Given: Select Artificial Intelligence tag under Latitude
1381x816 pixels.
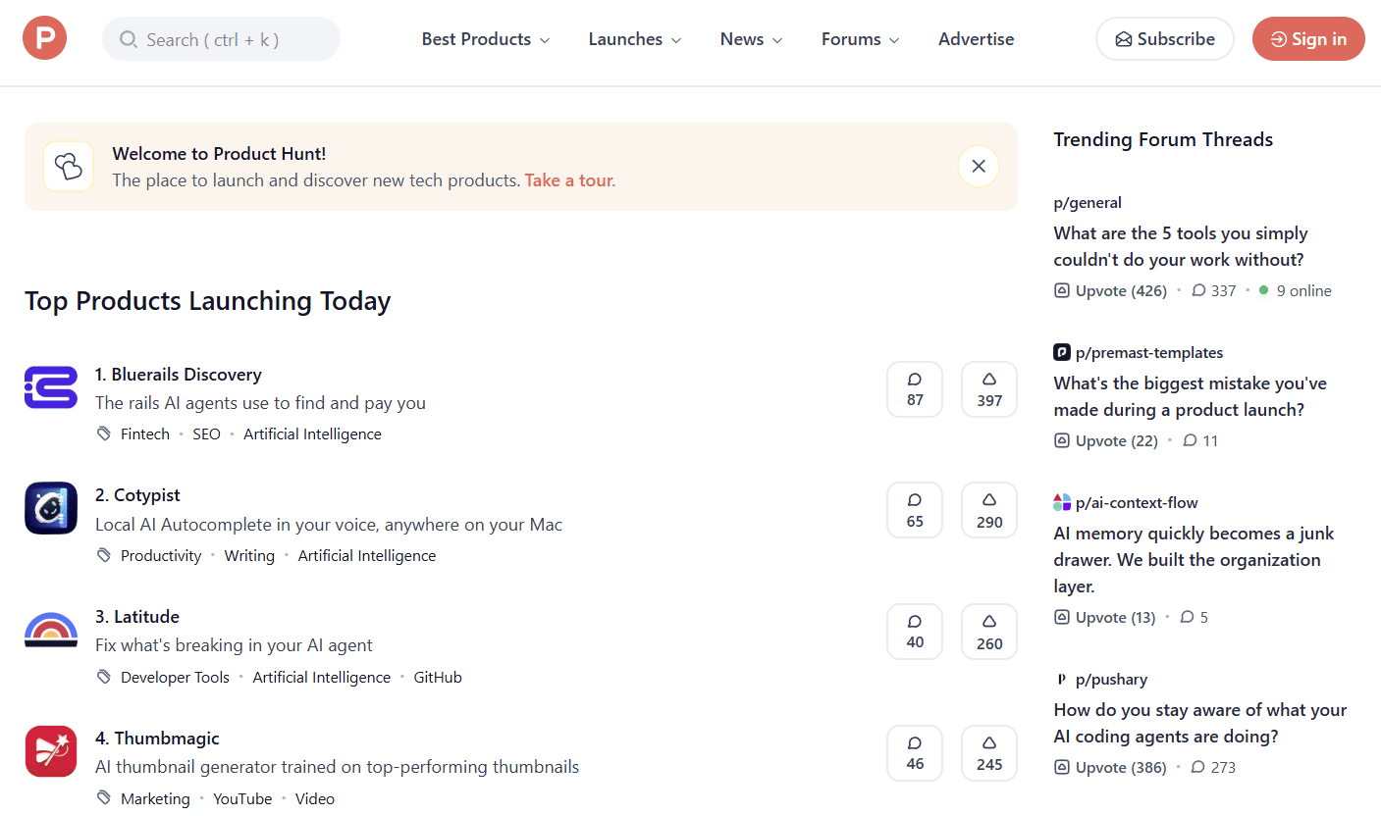Looking at the screenshot, I should 321,677.
